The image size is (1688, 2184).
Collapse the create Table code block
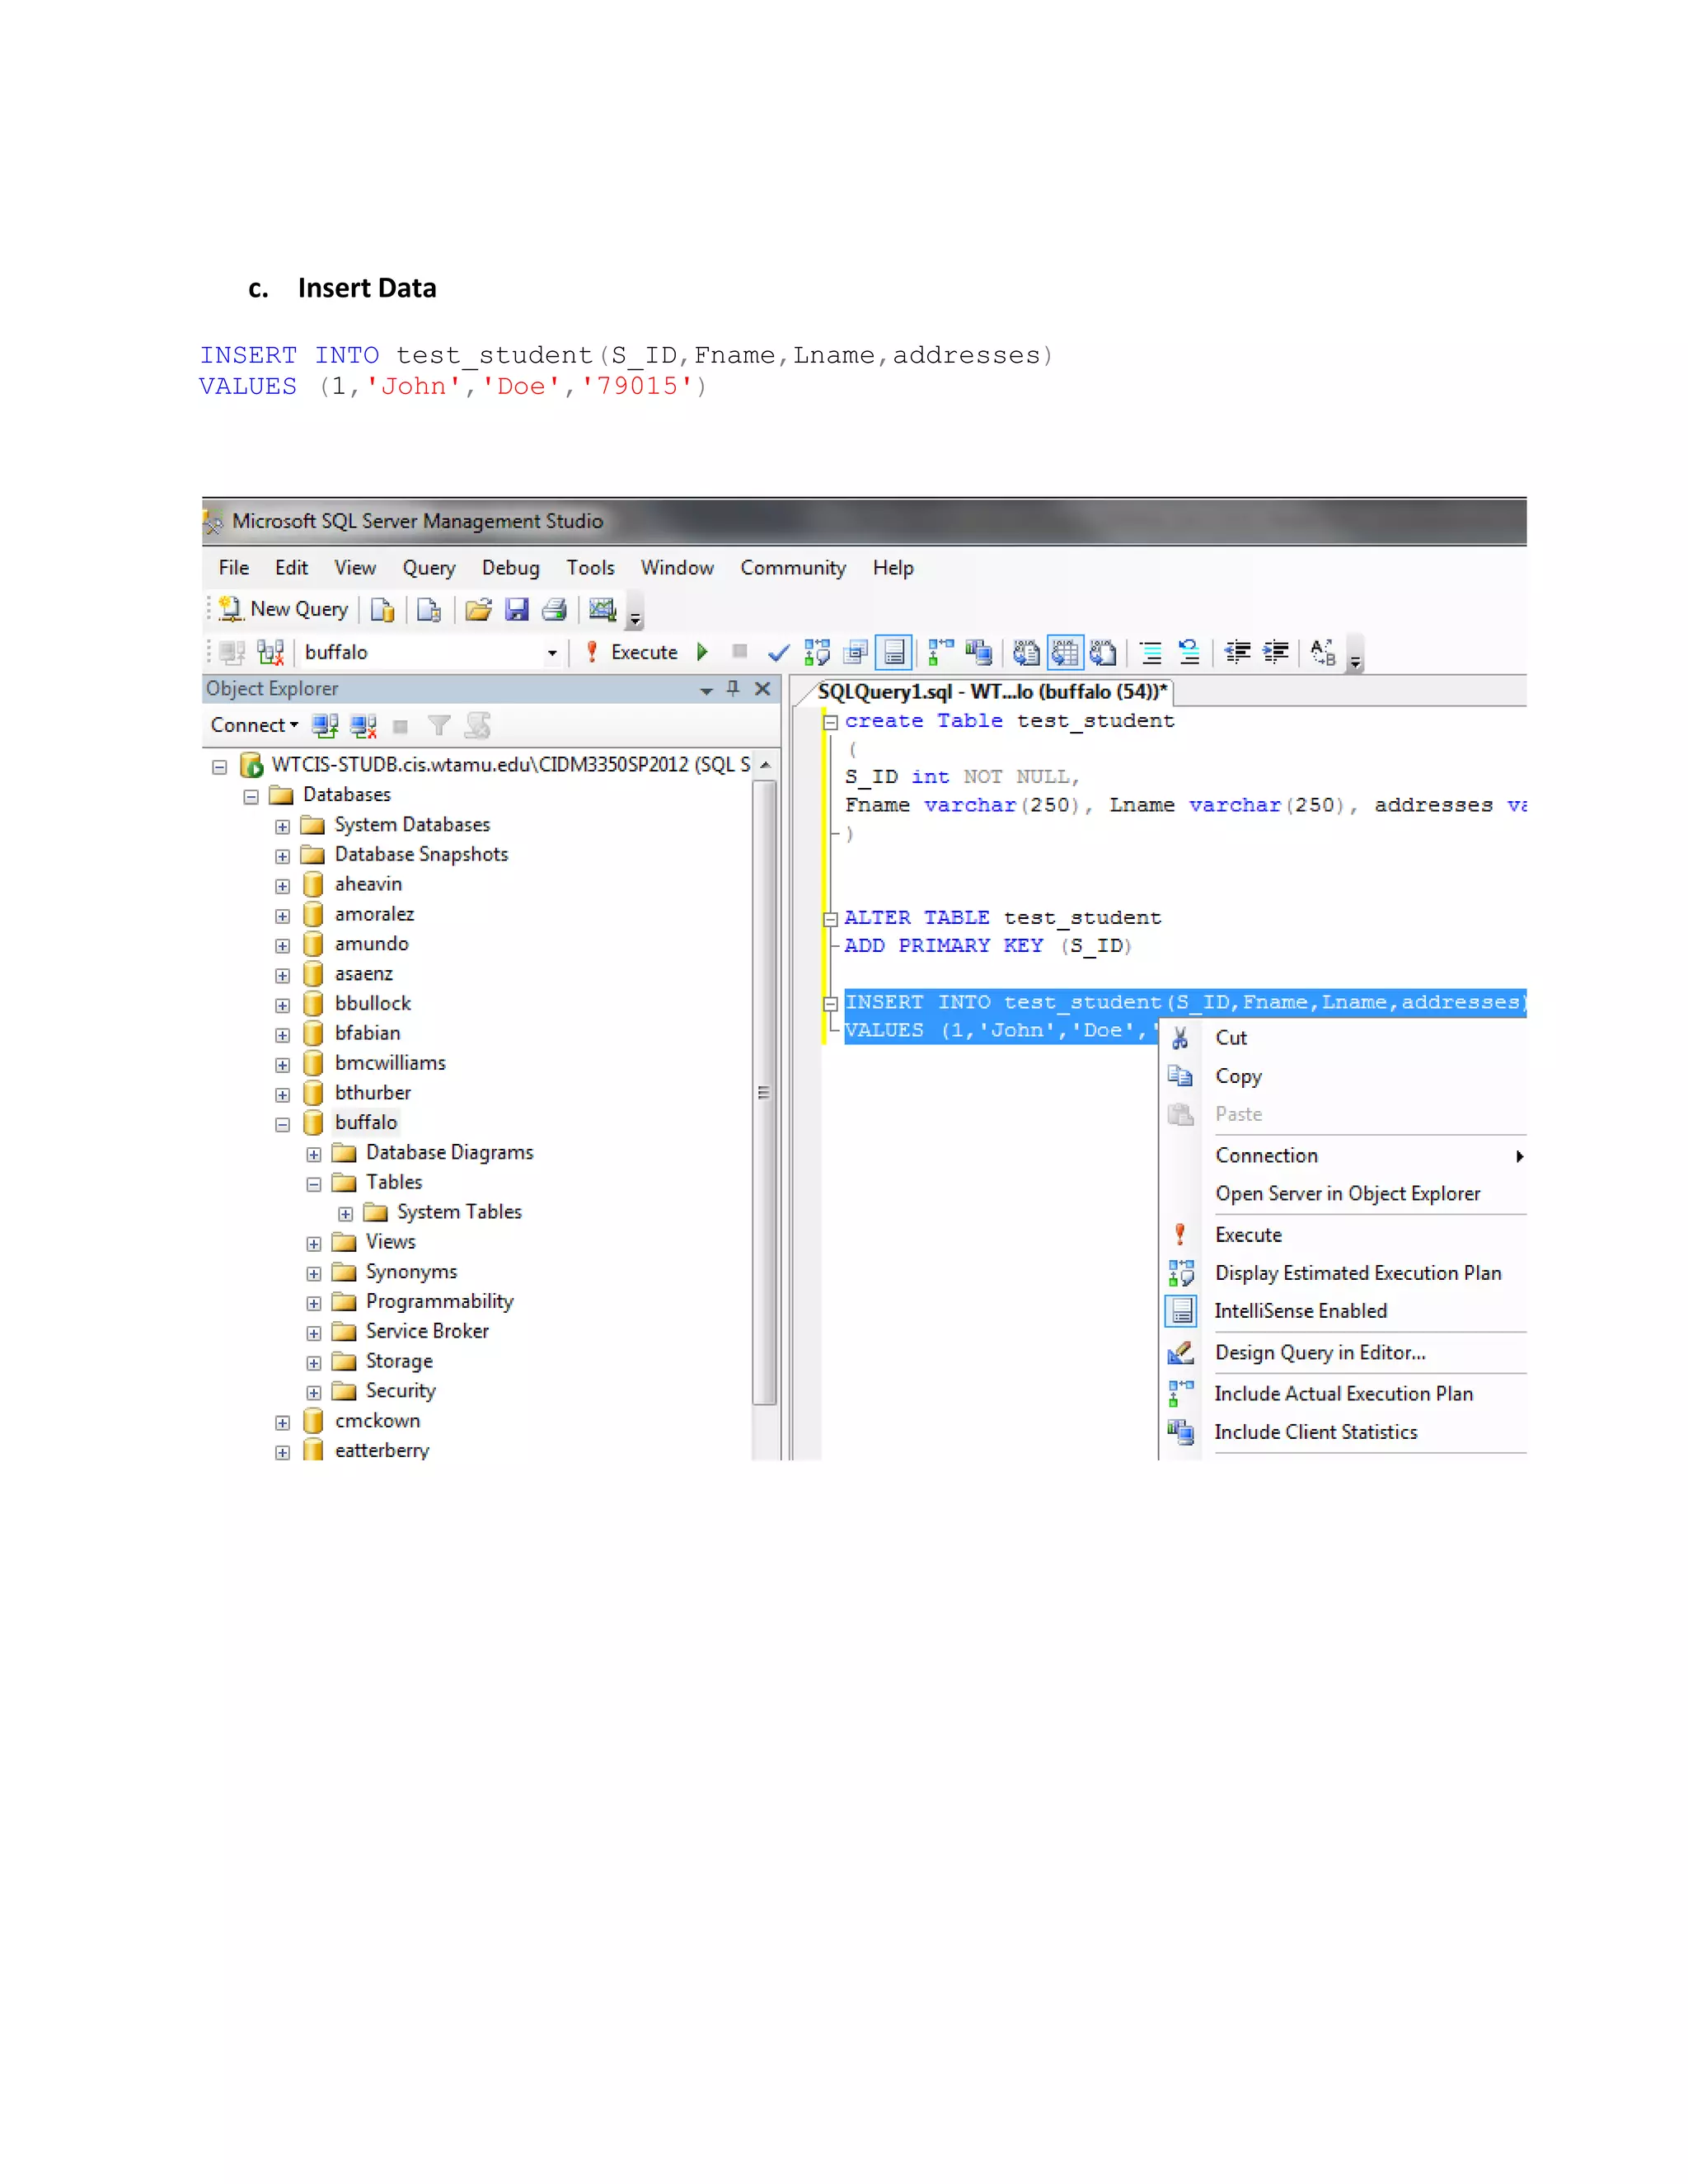[830, 722]
